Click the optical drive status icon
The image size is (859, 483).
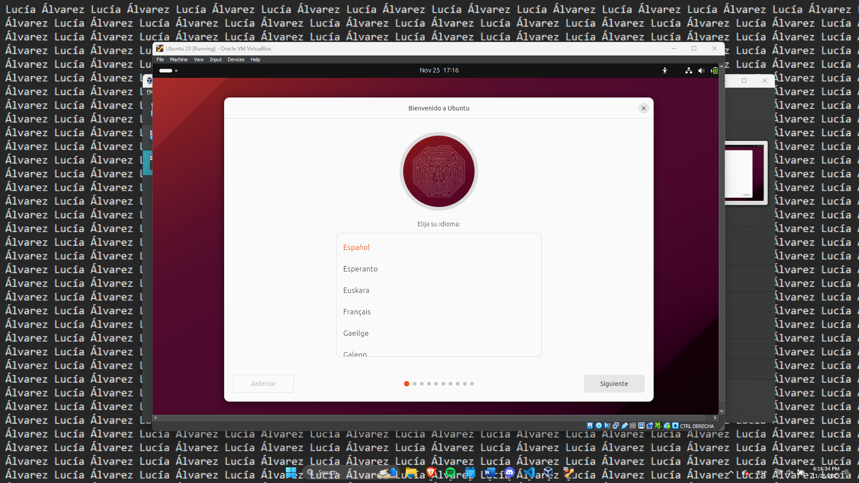pyautogui.click(x=599, y=426)
